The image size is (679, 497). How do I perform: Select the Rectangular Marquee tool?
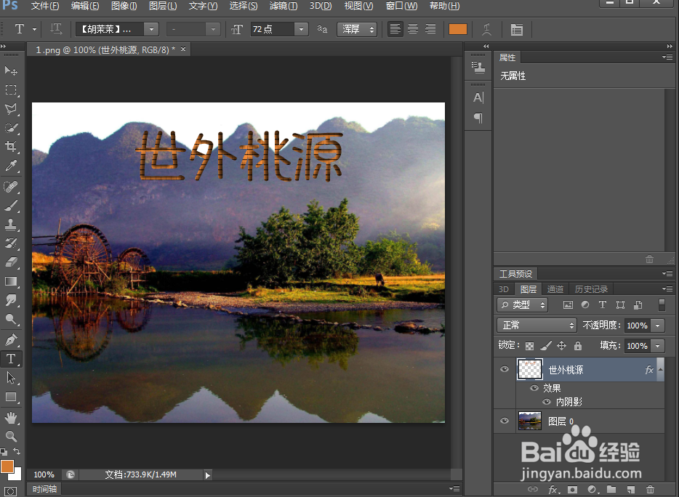click(11, 89)
